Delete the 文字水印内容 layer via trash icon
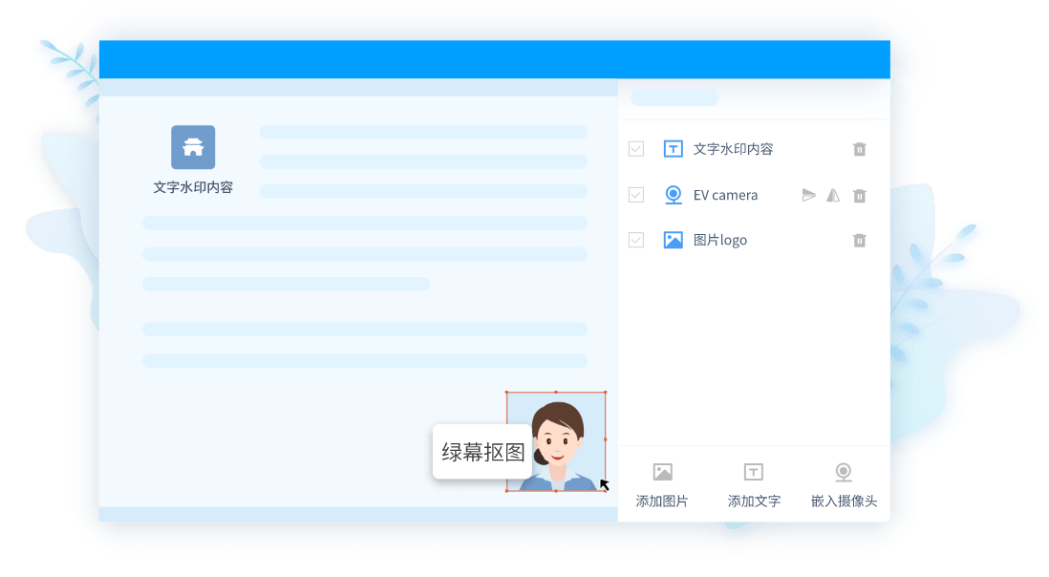Image resolution: width=1049 pixels, height=577 pixels. [859, 148]
